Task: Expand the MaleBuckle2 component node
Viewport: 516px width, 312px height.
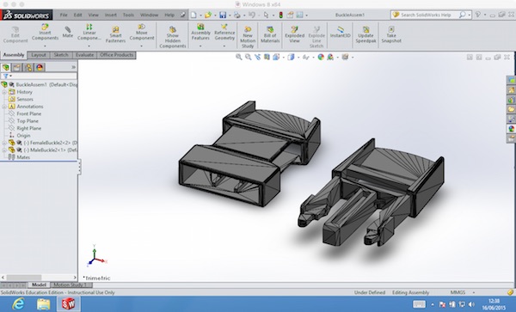Action: click(x=4, y=150)
